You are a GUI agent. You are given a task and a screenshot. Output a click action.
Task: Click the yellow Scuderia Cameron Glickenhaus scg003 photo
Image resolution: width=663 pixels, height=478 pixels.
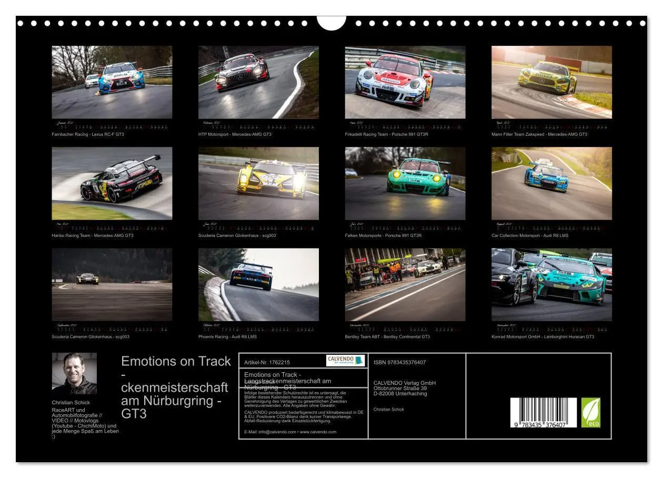pyautogui.click(x=258, y=183)
